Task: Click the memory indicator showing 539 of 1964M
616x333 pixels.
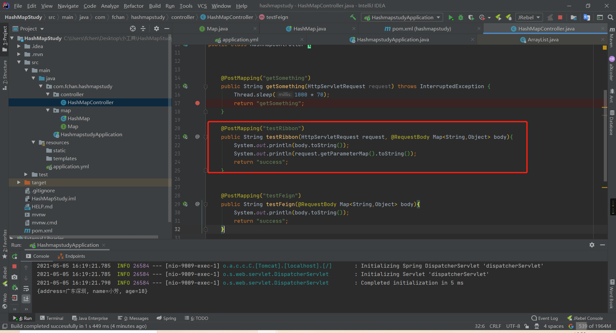Action: click(x=595, y=326)
